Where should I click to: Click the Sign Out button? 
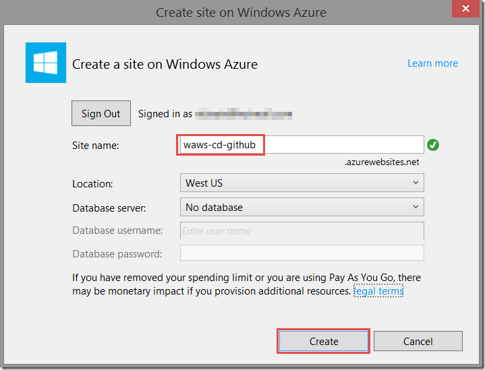[x=101, y=113]
